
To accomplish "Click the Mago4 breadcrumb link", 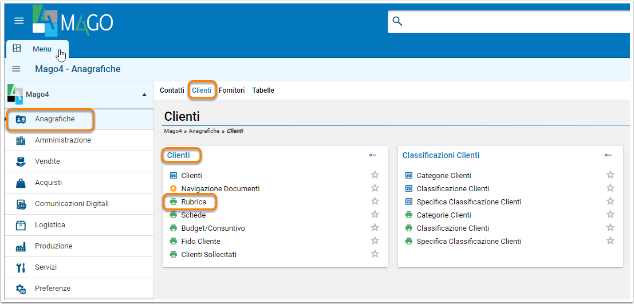I will (173, 131).
